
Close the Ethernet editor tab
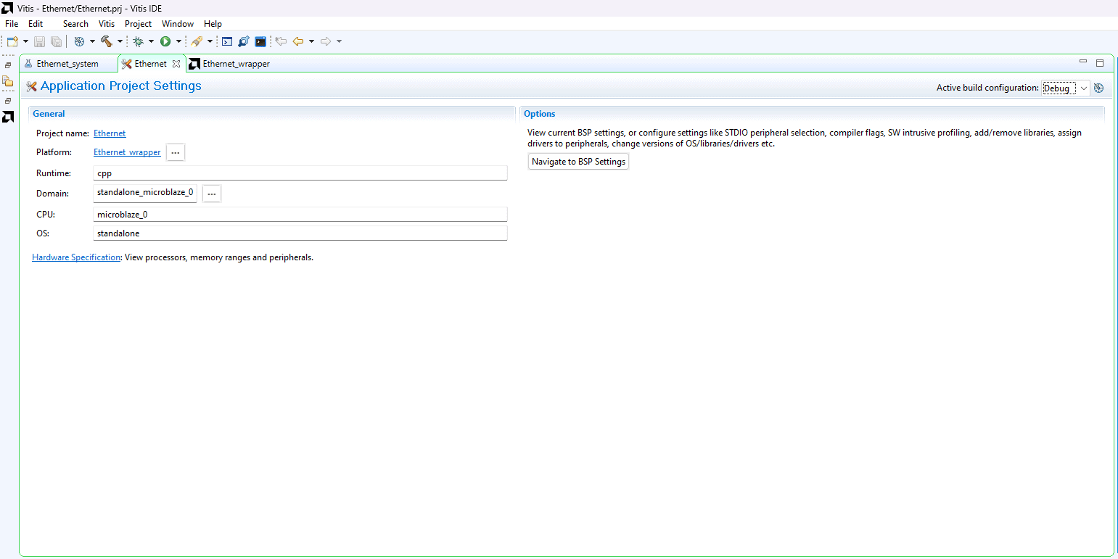[176, 64]
